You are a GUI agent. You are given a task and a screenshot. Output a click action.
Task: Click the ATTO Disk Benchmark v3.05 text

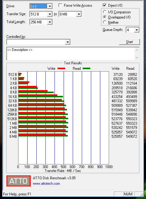point(54,178)
